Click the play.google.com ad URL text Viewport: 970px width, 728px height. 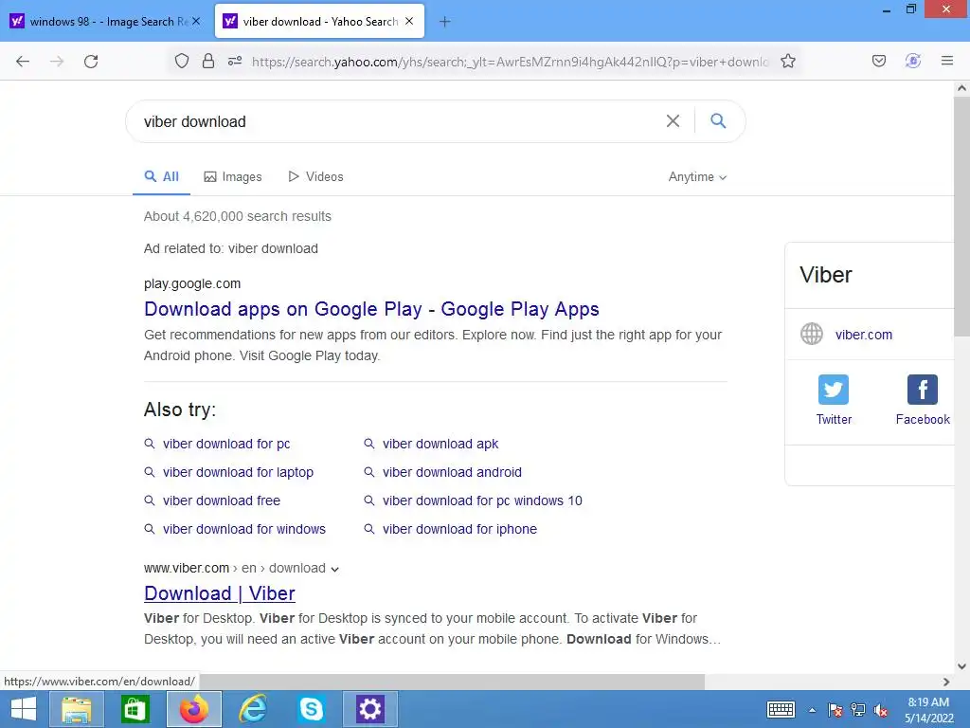pyautogui.click(x=191, y=283)
